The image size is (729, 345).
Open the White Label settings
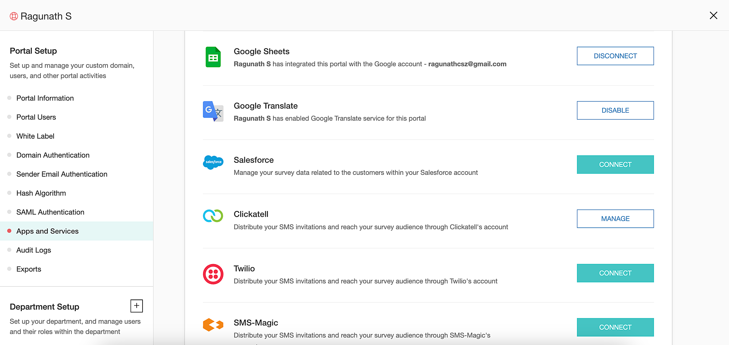click(35, 136)
